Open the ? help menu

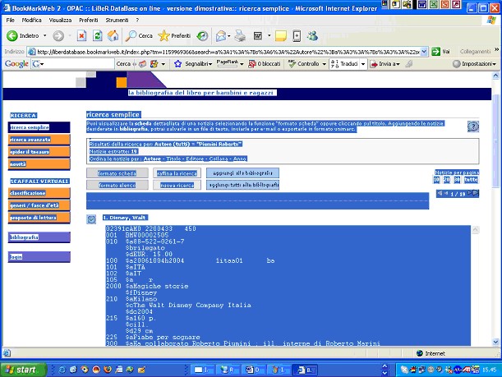tap(137, 21)
